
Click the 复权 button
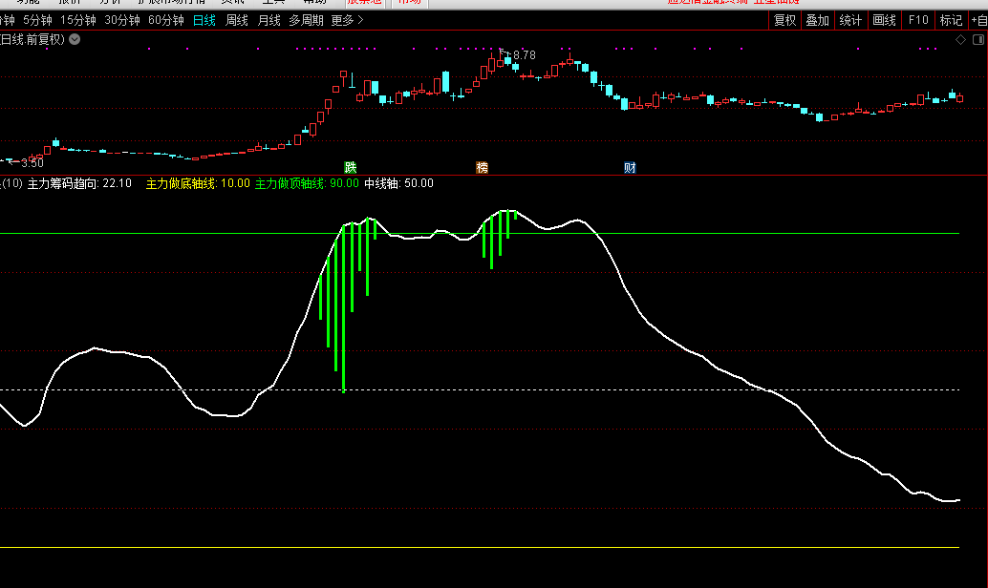tap(784, 20)
